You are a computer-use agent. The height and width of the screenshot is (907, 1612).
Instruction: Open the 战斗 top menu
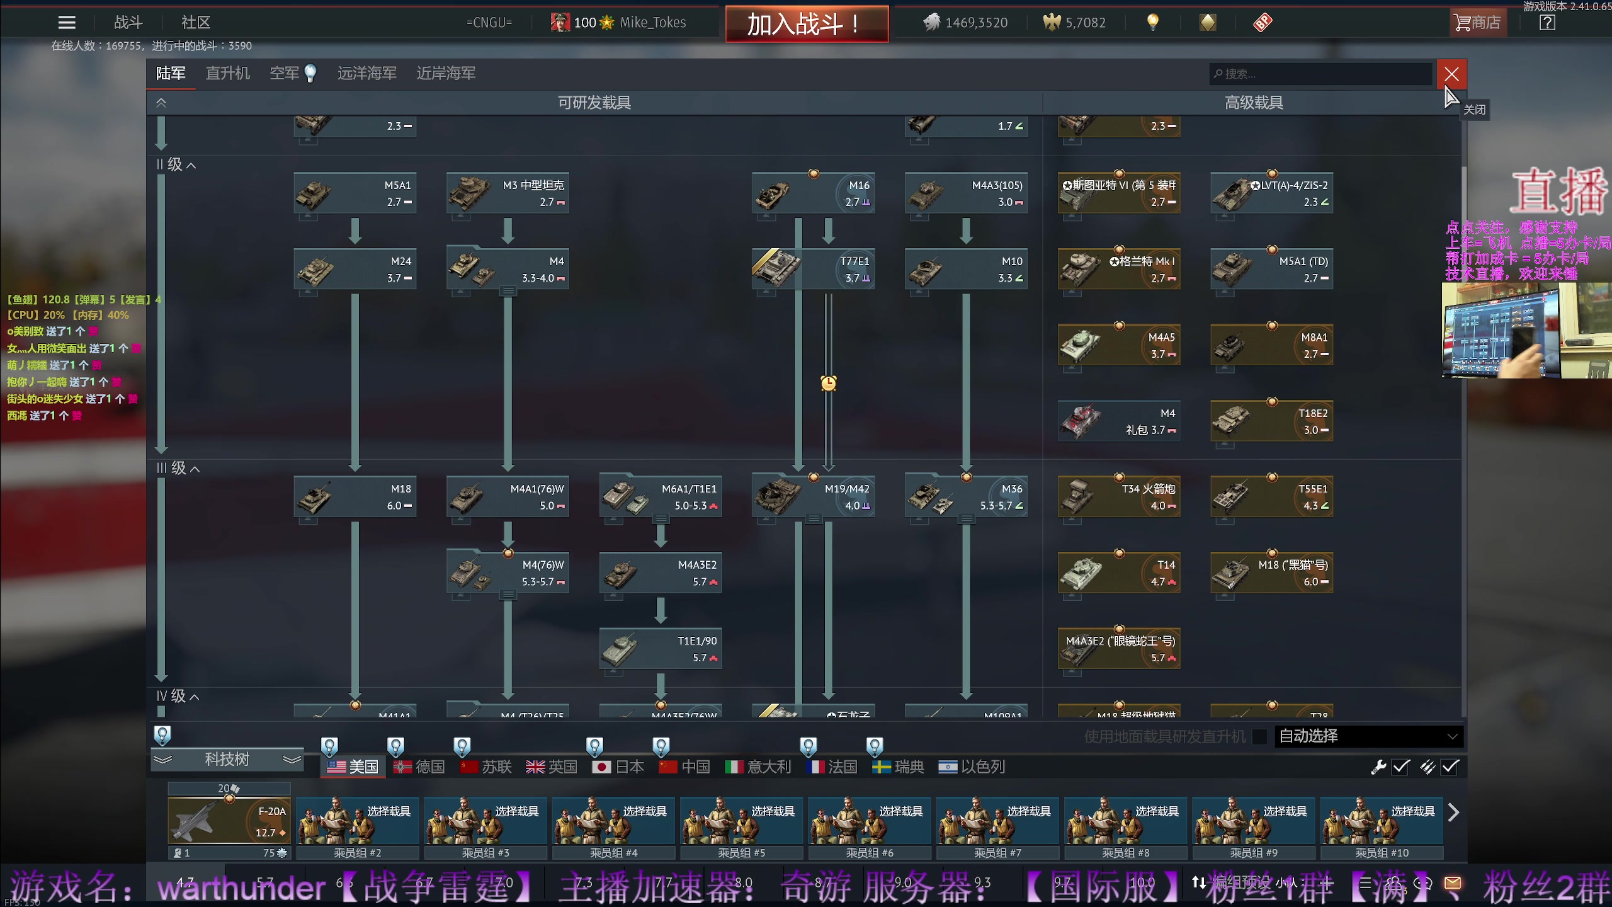(128, 23)
